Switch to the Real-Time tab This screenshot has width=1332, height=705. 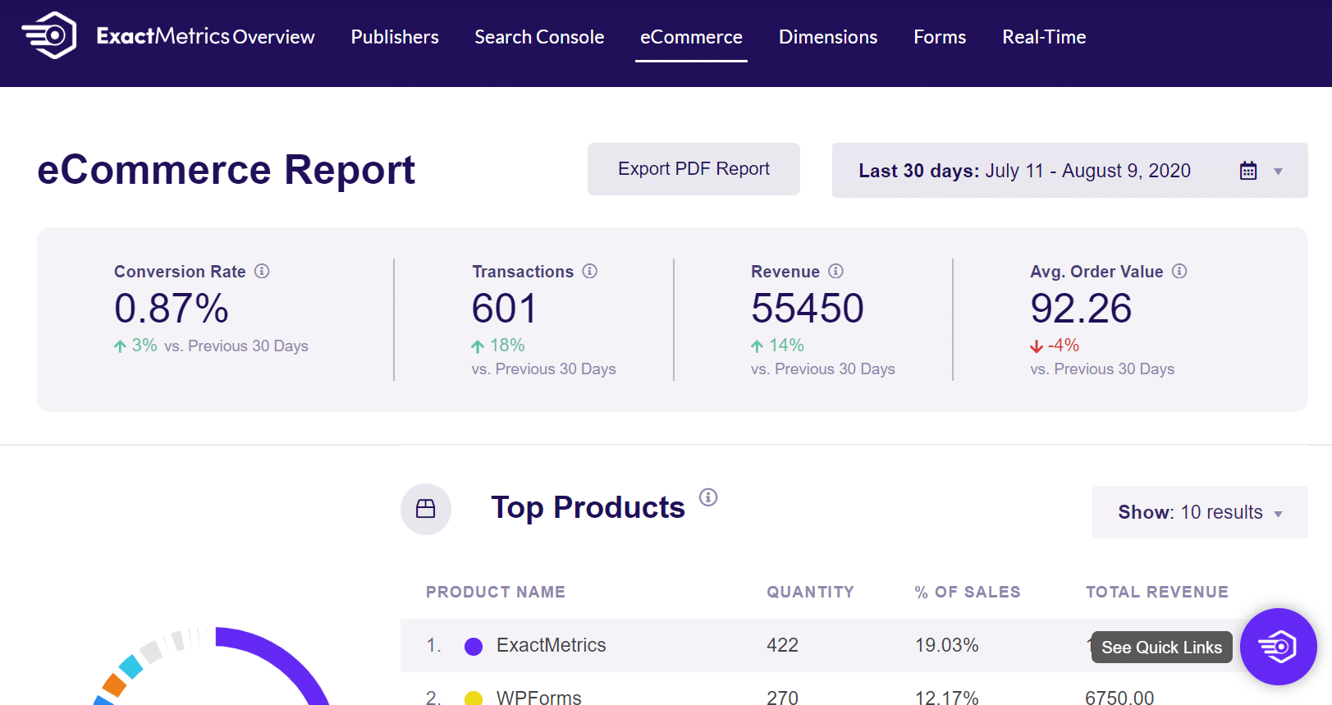pyautogui.click(x=1044, y=37)
